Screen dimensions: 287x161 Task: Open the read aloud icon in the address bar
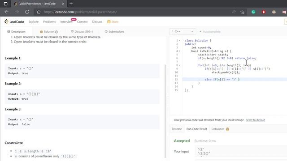pyautogui.click(x=234, y=12)
